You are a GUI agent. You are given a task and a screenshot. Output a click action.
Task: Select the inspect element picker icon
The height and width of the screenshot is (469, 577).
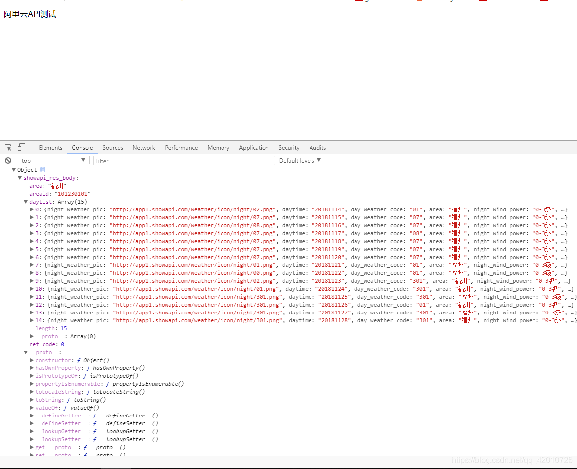click(x=8, y=148)
